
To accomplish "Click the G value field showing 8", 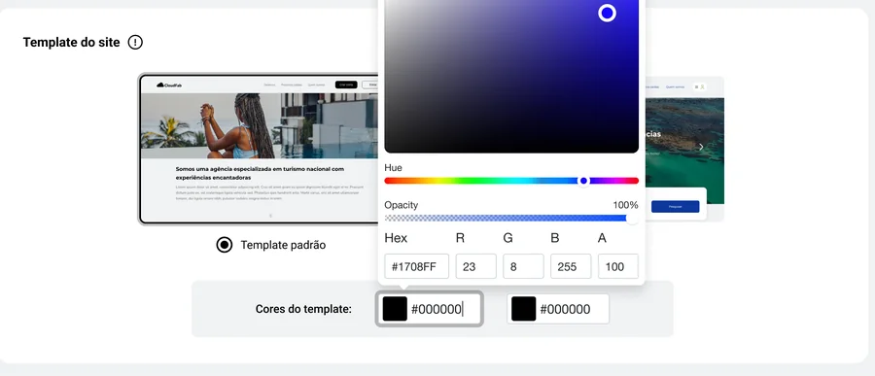I will (x=523, y=266).
